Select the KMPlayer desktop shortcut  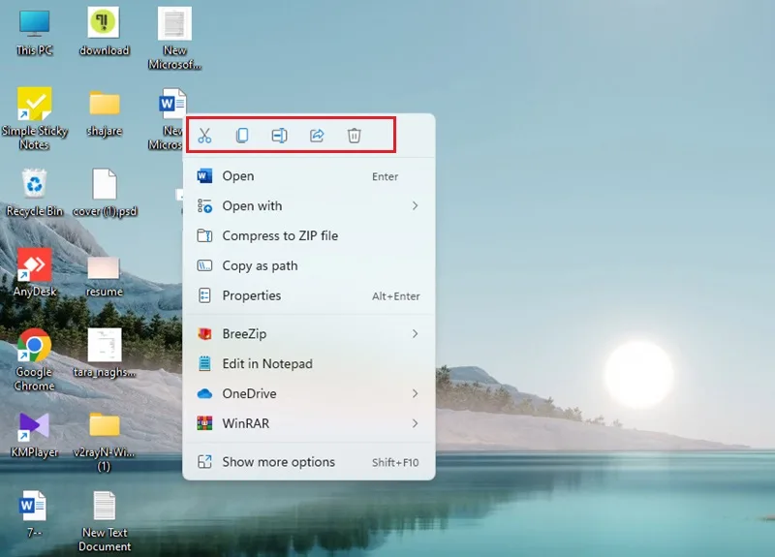[x=34, y=434]
